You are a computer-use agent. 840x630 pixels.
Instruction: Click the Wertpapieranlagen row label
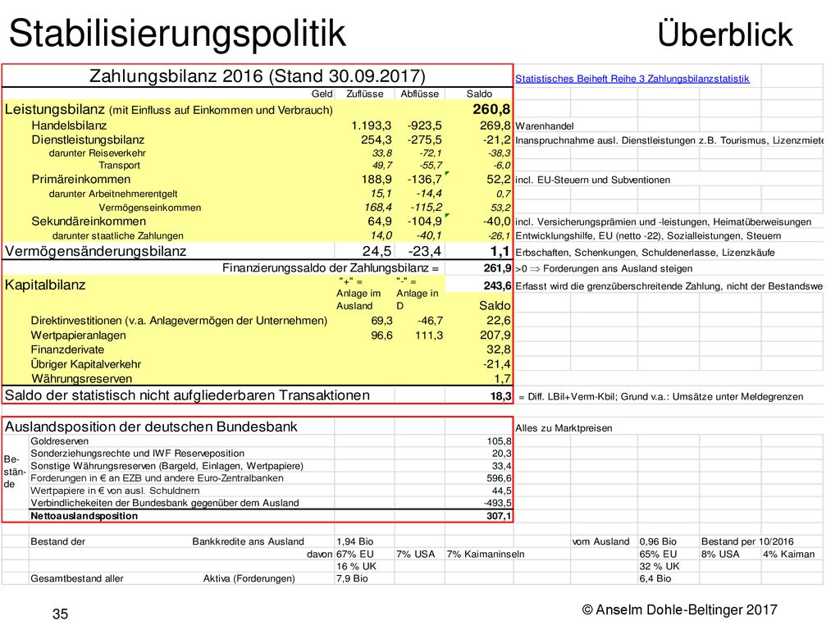tap(78, 336)
